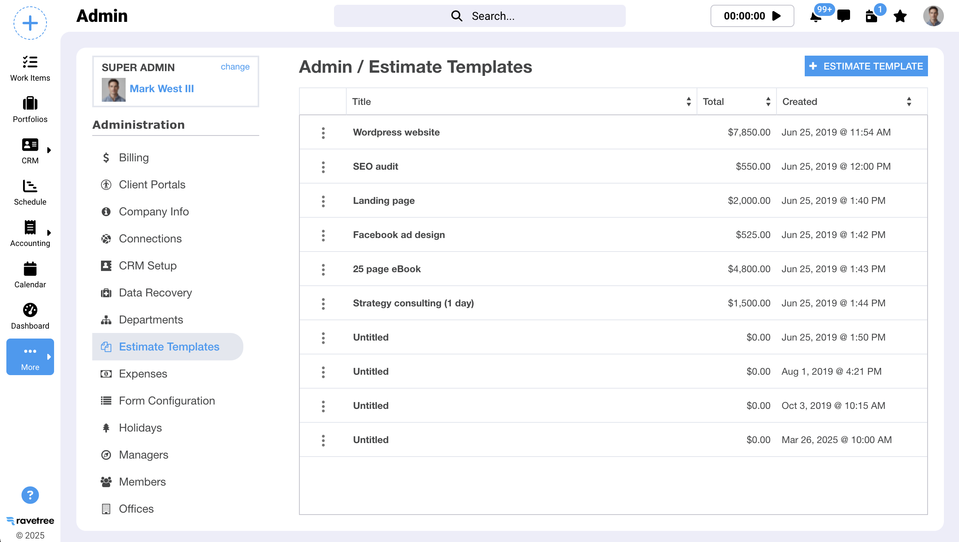Open the help question mark icon
The width and height of the screenshot is (959, 542).
30,495
